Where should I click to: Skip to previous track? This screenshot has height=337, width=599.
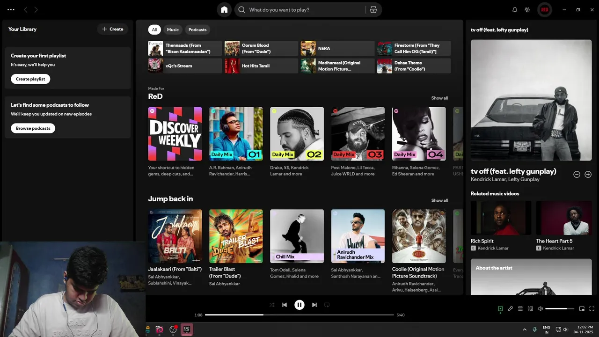coord(285,305)
